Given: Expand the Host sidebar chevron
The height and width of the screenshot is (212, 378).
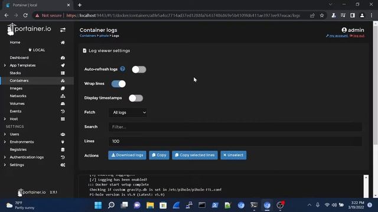Looking at the screenshot, I should [x=5, y=119].
